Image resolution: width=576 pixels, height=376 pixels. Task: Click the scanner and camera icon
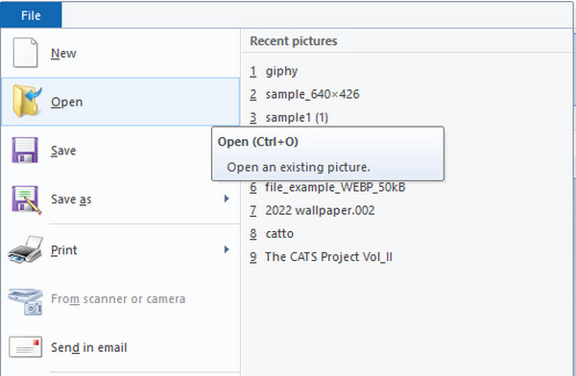[x=25, y=301]
